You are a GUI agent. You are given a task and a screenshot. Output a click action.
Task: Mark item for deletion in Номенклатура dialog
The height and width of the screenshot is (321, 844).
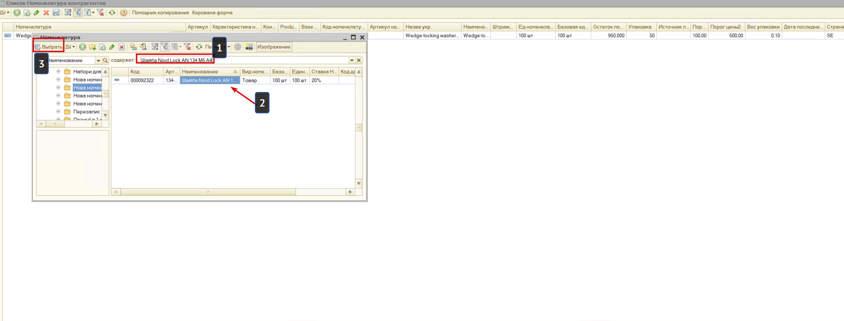tap(122, 47)
